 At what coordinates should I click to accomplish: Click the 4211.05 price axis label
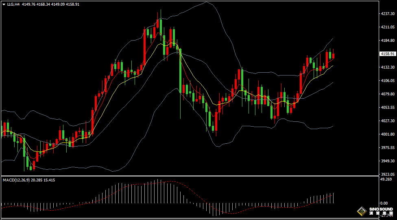387,27
